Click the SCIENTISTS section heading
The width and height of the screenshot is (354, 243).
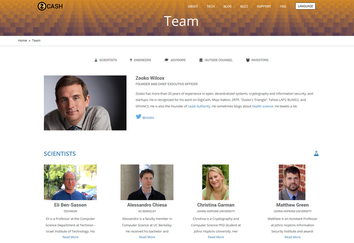click(60, 154)
